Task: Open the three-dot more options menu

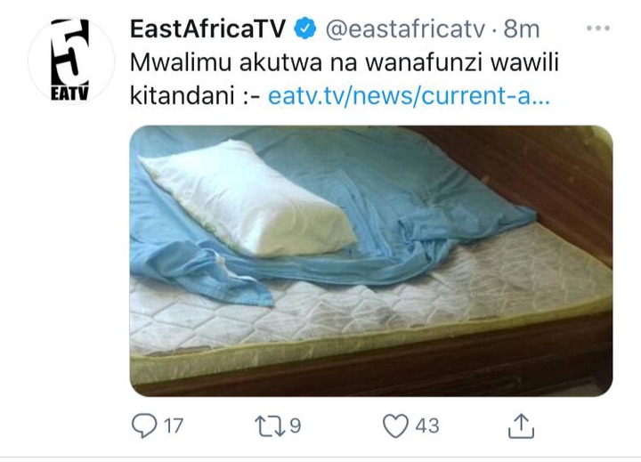Action: coord(598,28)
